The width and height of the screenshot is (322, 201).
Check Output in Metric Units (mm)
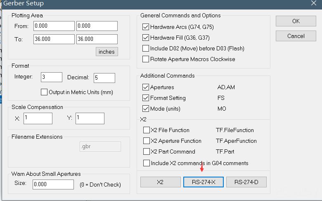(x=44, y=92)
